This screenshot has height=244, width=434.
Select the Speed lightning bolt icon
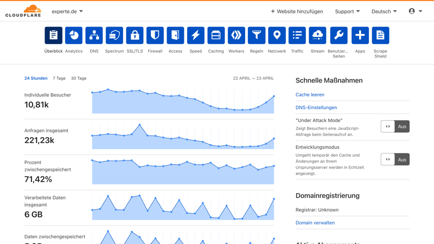point(196,35)
